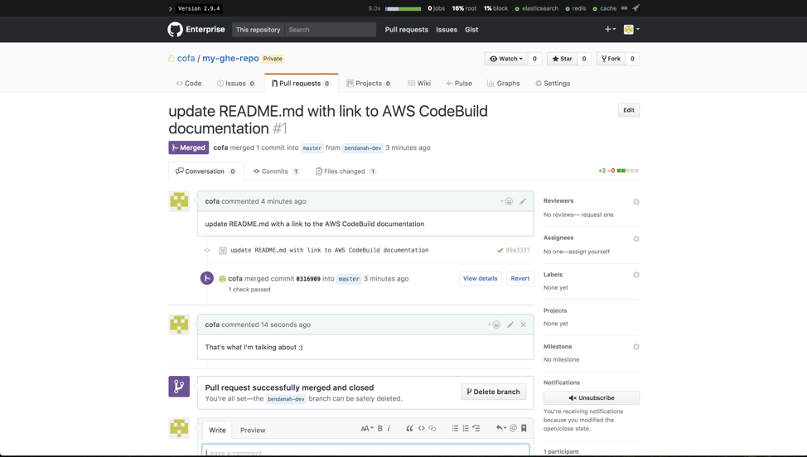Open the Commits tab of the pull request
This screenshot has height=457, width=807.
point(276,171)
